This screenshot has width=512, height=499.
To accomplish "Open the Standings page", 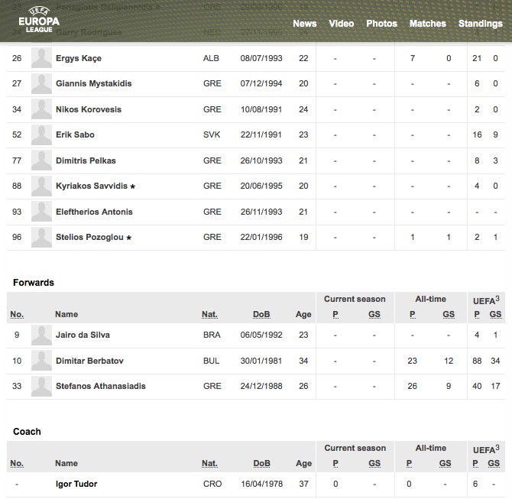I will (480, 24).
